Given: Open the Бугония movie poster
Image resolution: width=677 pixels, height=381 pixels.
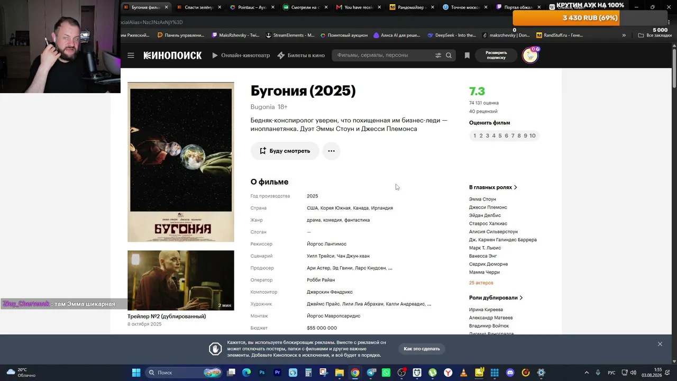Looking at the screenshot, I should click(181, 162).
